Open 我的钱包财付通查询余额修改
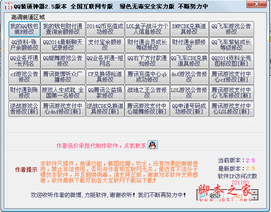 63,29
